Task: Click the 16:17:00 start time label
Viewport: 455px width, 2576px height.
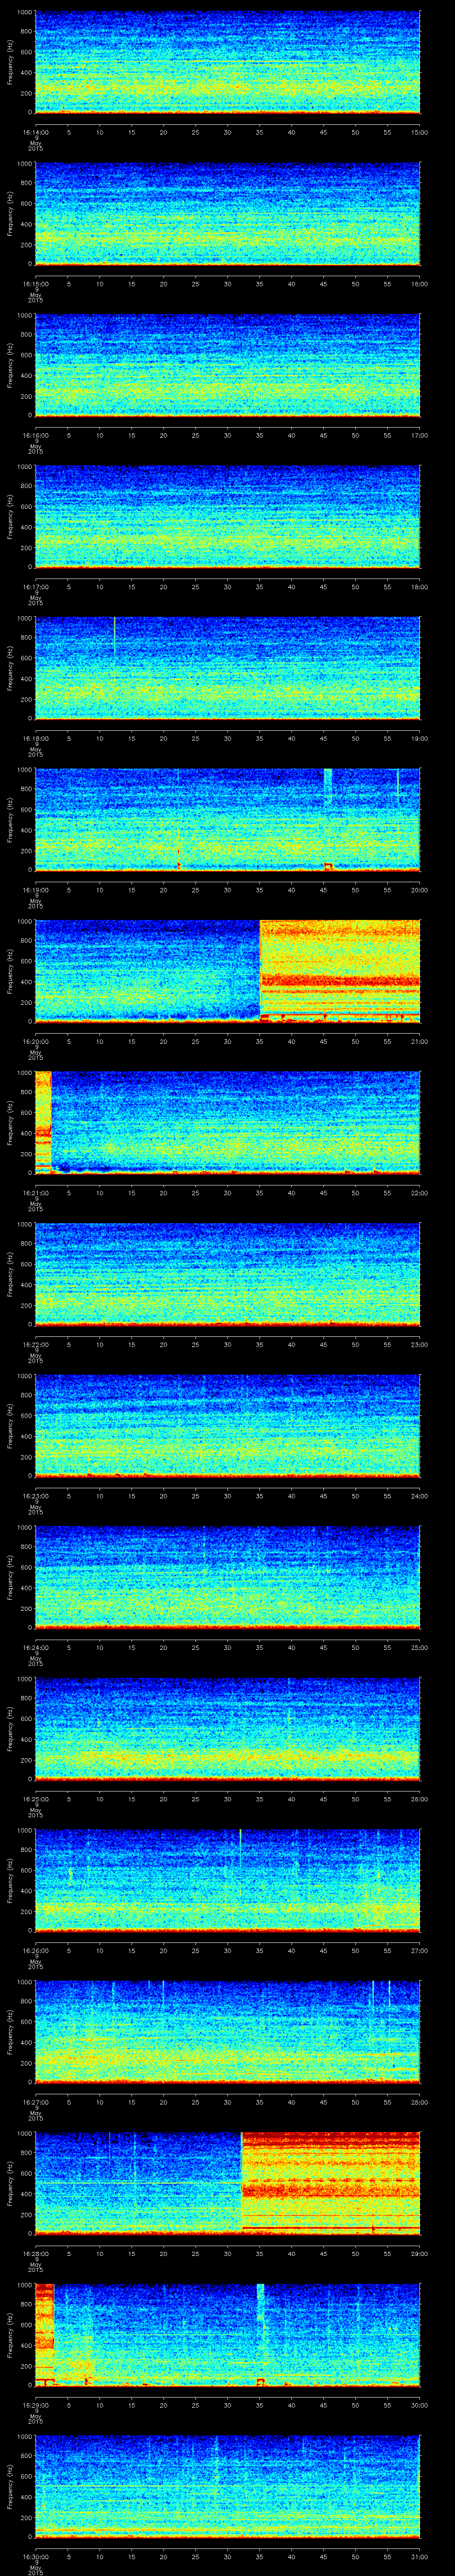Action: (35, 587)
